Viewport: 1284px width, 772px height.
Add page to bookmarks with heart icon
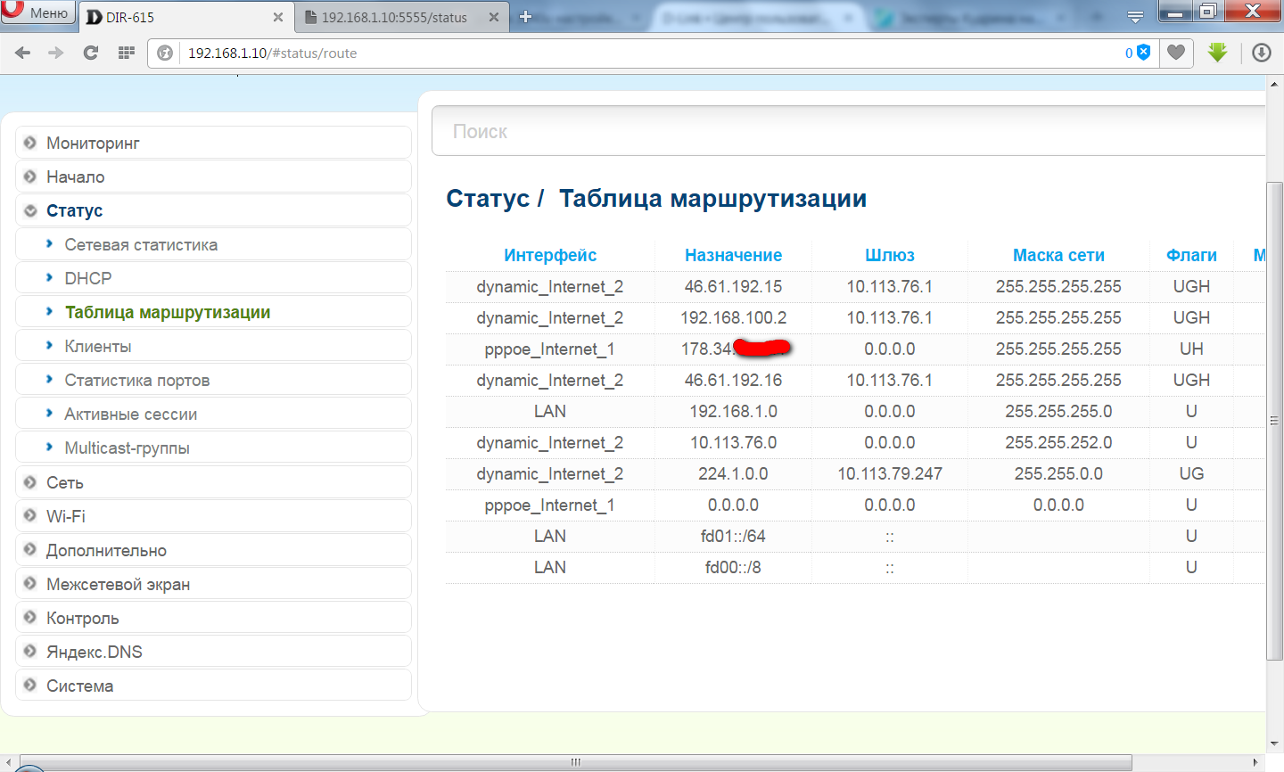click(1176, 53)
